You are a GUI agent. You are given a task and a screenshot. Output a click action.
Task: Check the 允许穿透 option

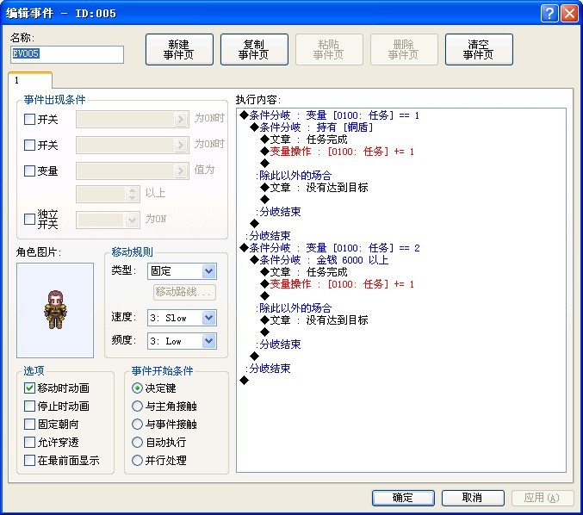29,442
